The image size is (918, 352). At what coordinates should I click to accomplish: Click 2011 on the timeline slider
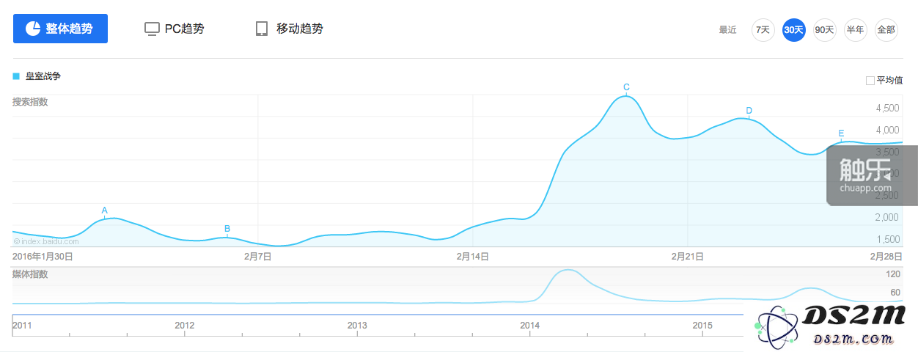[x=23, y=325]
